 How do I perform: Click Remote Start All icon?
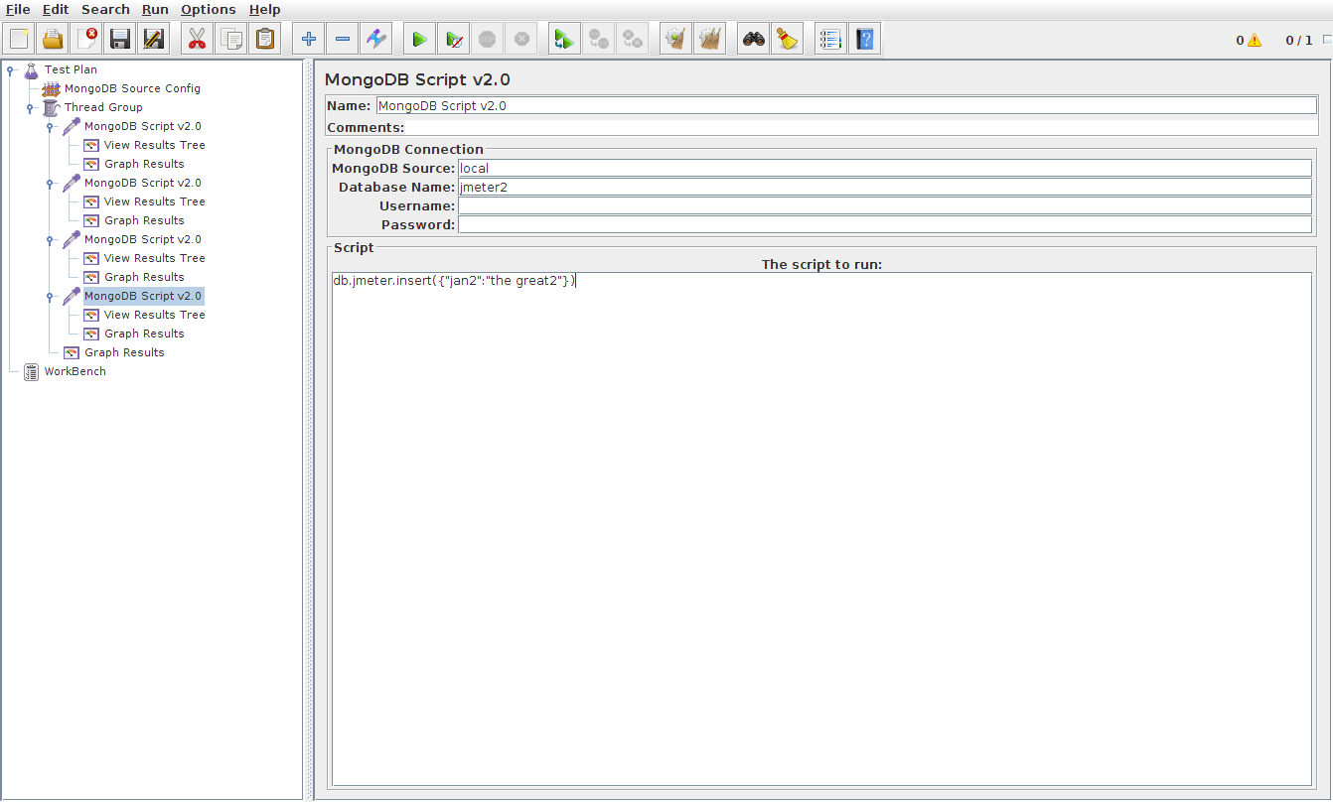(564, 40)
